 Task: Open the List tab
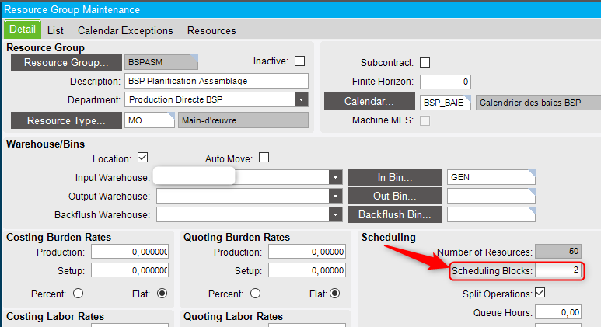[x=55, y=30]
